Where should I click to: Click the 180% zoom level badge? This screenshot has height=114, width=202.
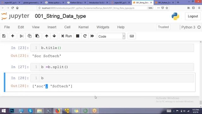click(x=150, y=8)
